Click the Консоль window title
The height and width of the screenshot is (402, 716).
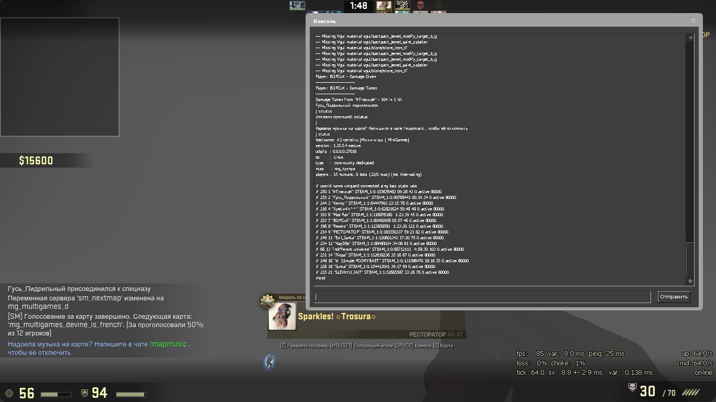pos(324,21)
